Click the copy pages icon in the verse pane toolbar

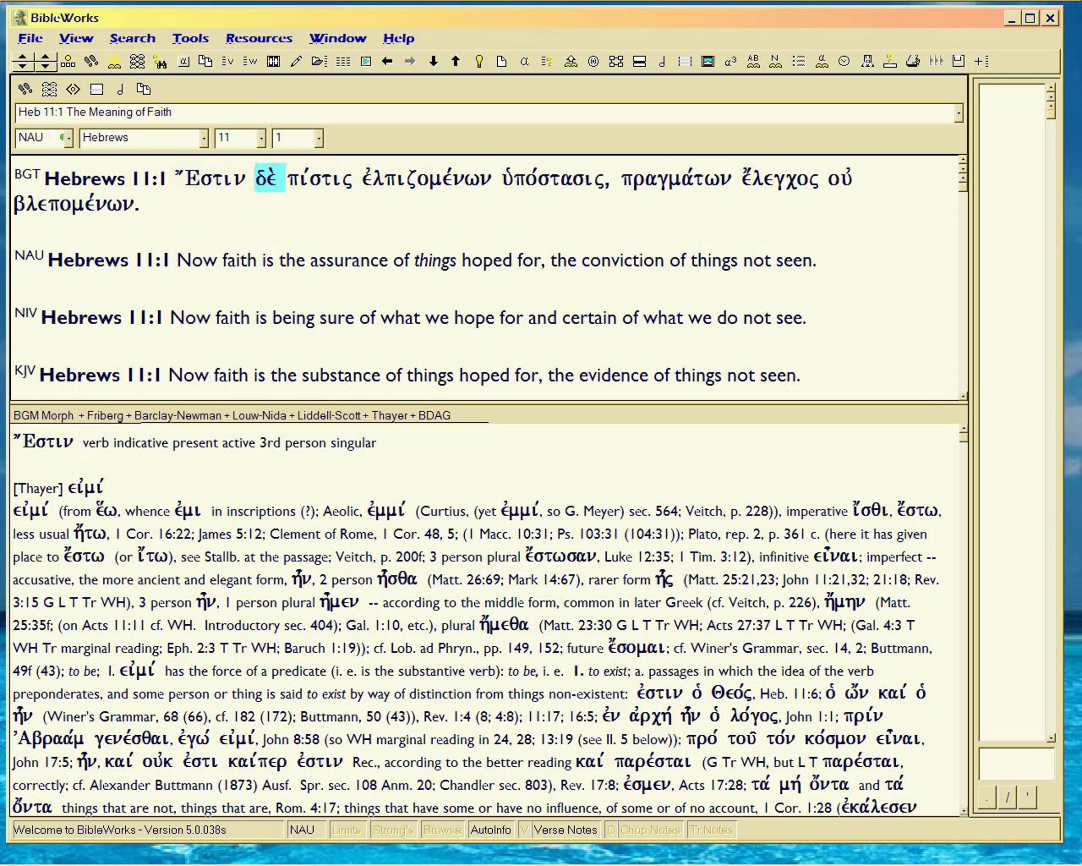tap(143, 89)
